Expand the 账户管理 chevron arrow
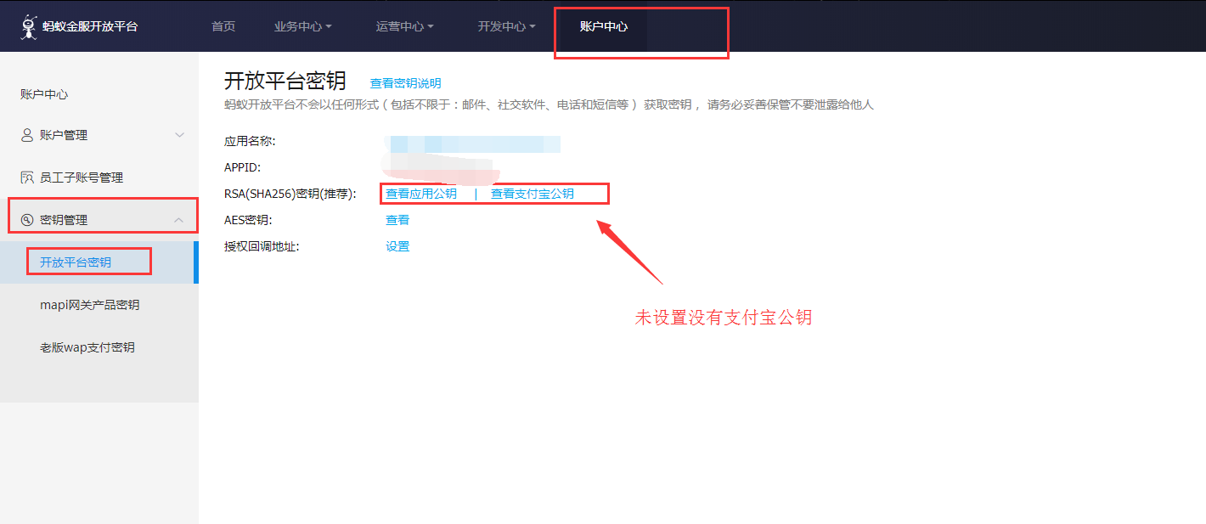The image size is (1206, 524). click(x=179, y=135)
